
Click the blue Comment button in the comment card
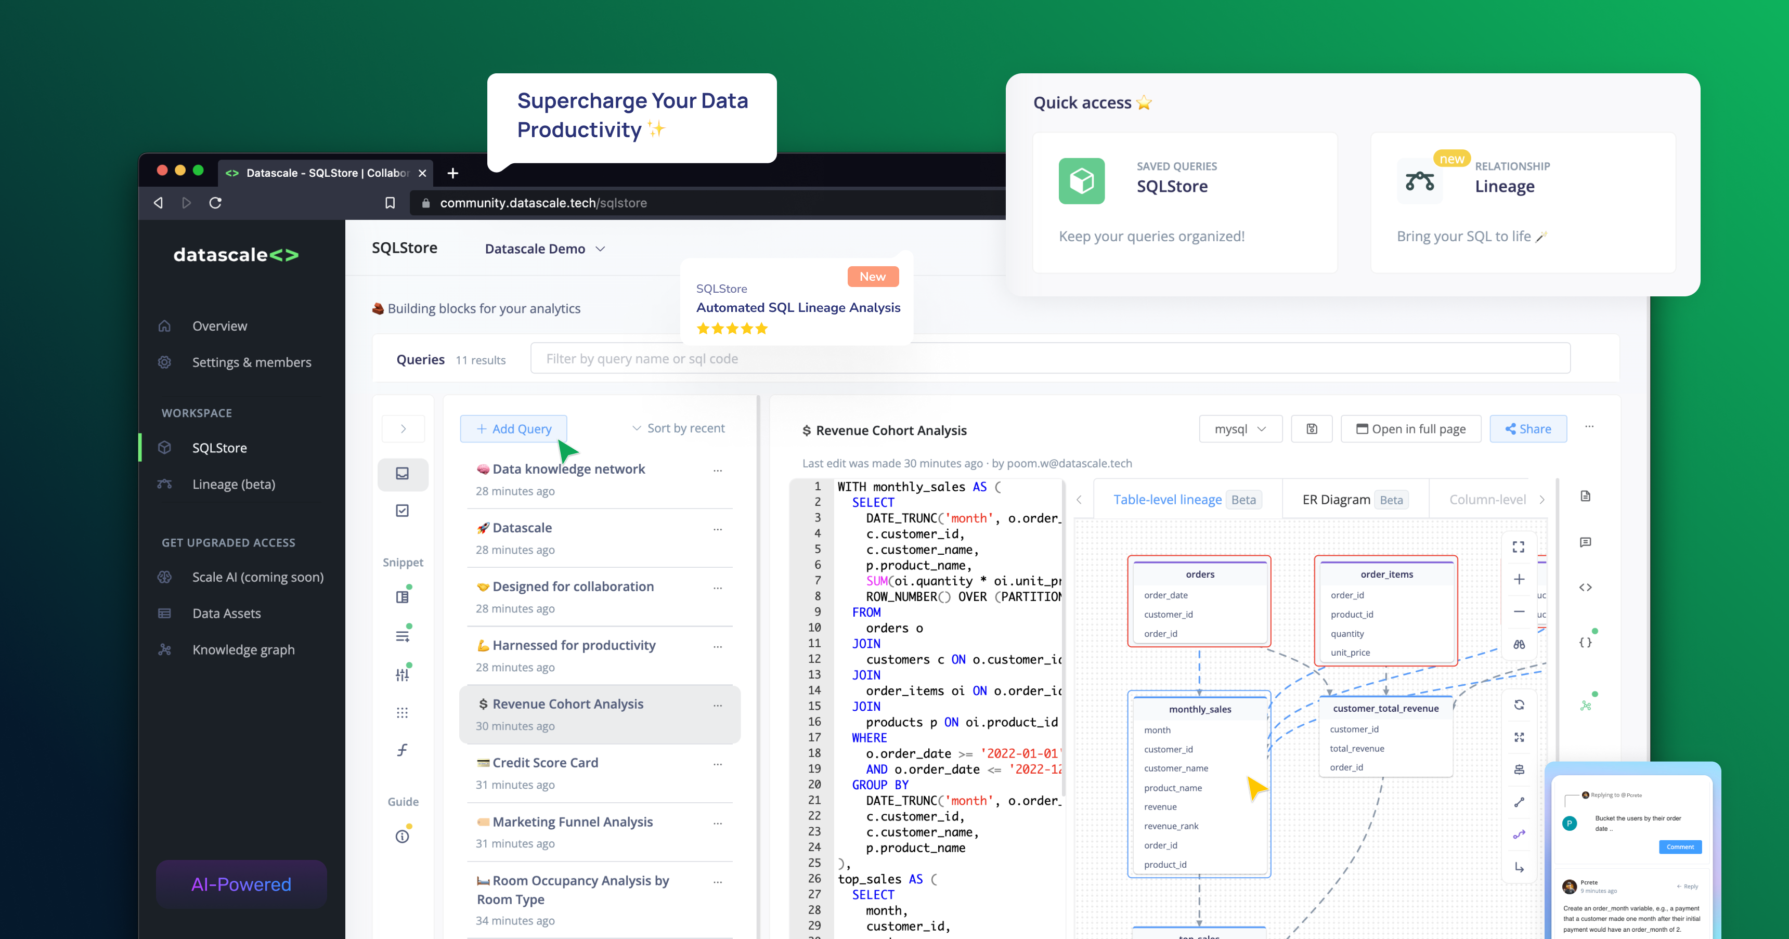coord(1680,846)
